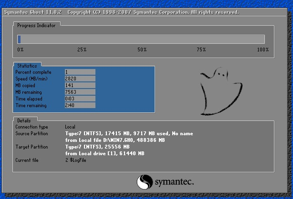
Task: Click the Time remaining value 2:40
Action: pyautogui.click(x=80, y=105)
